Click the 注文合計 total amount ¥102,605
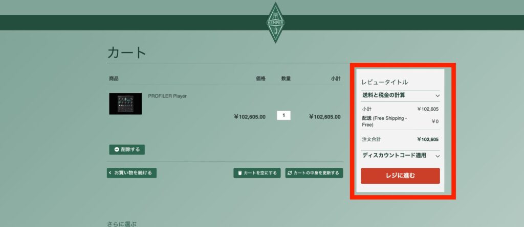 428,140
